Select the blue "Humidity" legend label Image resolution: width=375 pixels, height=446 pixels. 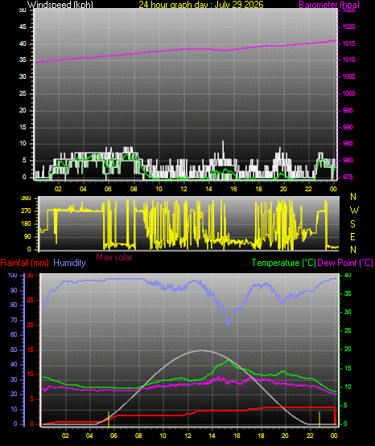point(69,263)
